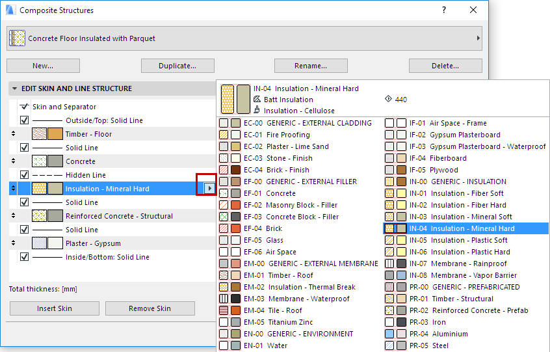Choose EC-01 Fire Proofing material
Viewport: 550px width, 352px height.
[x=300, y=135]
